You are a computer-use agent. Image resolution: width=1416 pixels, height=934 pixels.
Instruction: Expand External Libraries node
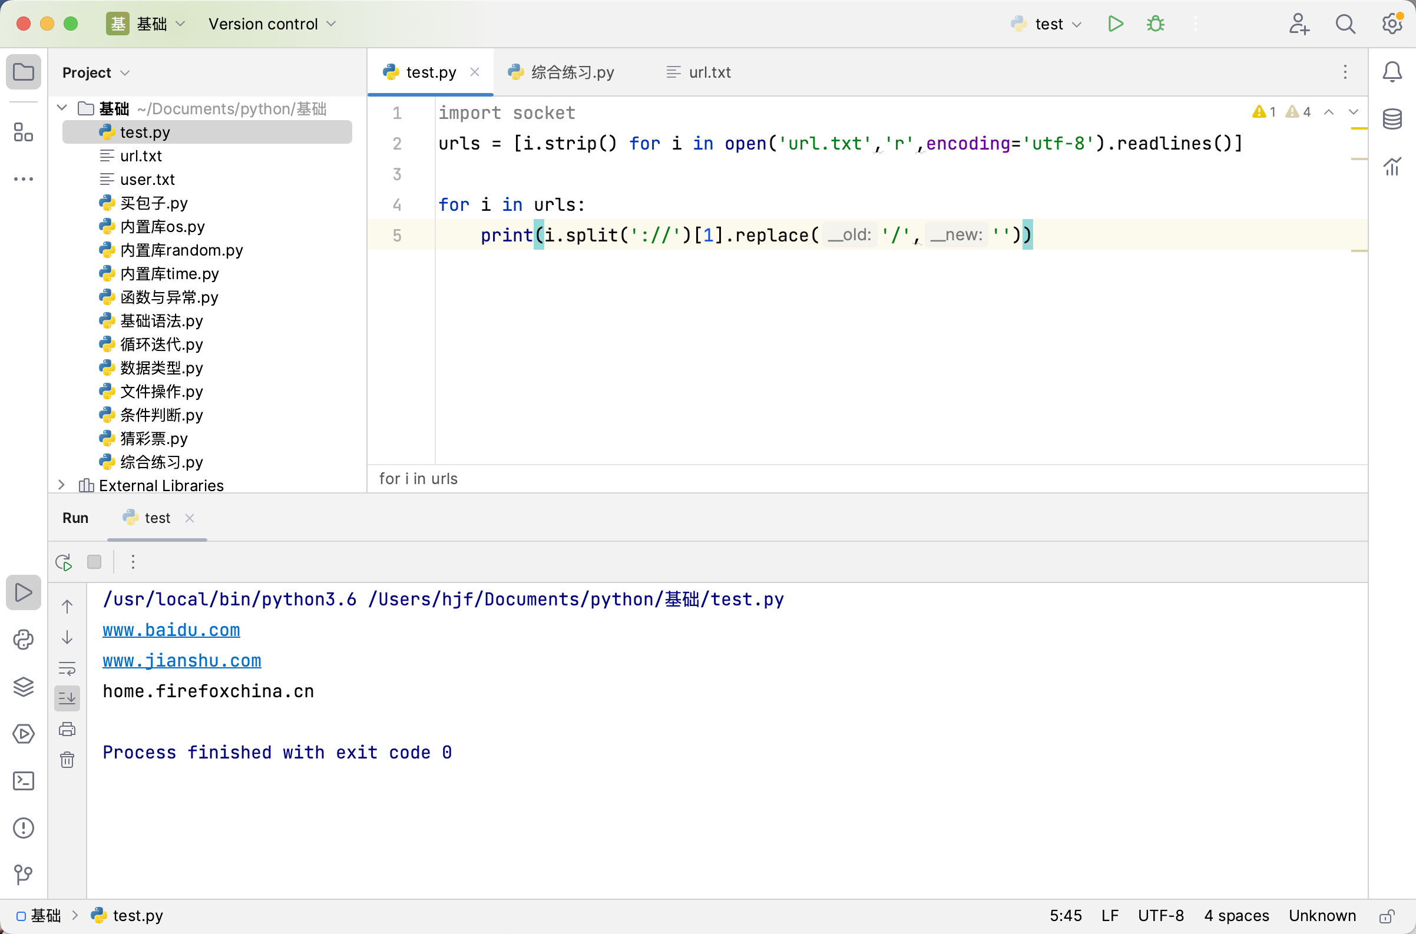click(61, 485)
